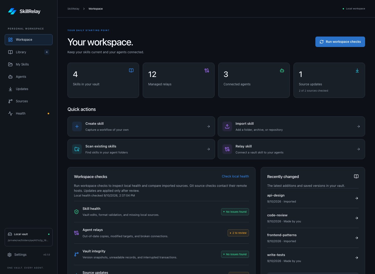Click the My Skills folder icon

pos(10,64)
